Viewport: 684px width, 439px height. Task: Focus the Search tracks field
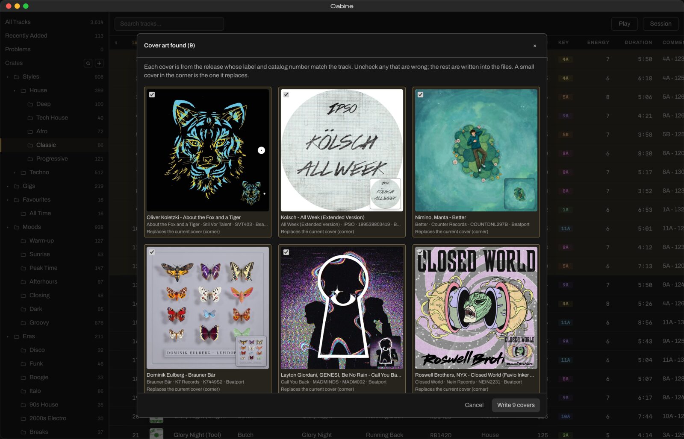pyautogui.click(x=169, y=23)
